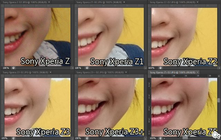Click the status bar icon in Xperia Z window
The image size is (221, 140).
pos(13,68)
